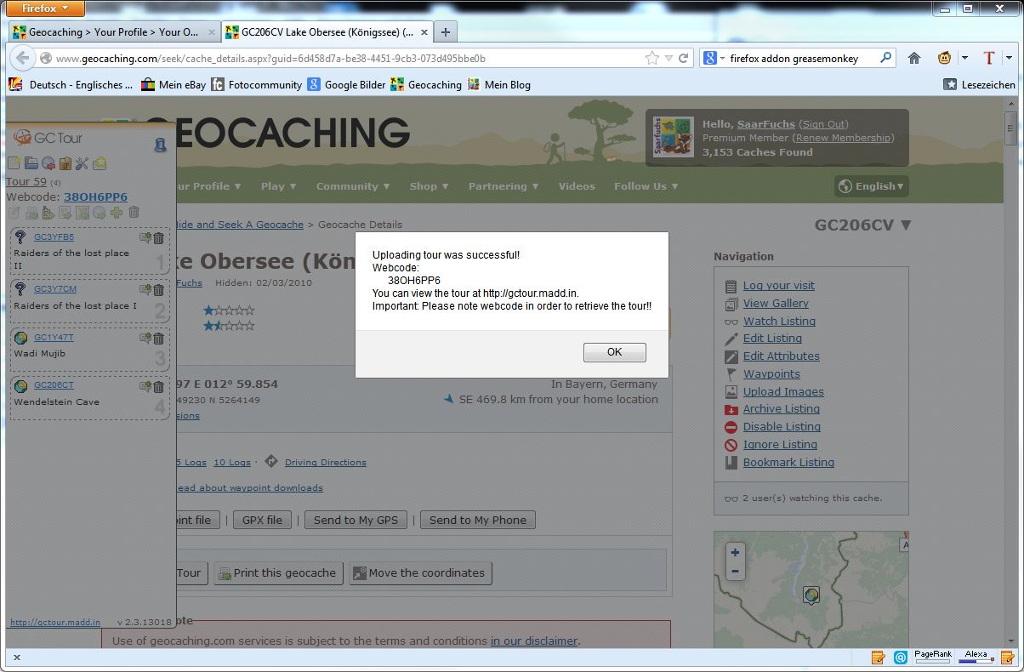The width and height of the screenshot is (1024, 672).
Task: Confirm the upload dialog with OK
Action: pyautogui.click(x=615, y=352)
